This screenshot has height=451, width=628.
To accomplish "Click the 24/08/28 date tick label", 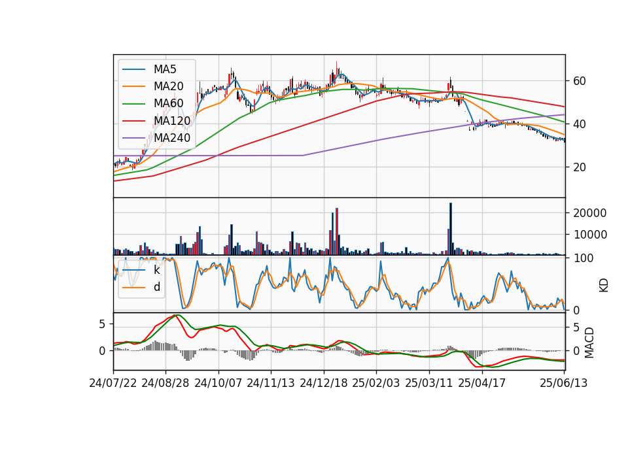I will point(166,383).
